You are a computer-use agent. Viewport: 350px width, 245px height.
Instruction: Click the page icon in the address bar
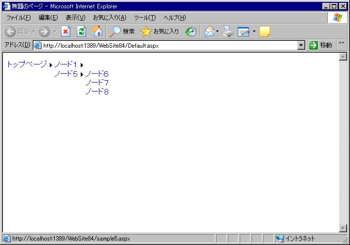coord(38,46)
